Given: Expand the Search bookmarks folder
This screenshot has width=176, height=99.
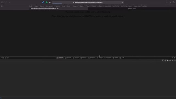Looking at the screenshot, I should (82, 6).
